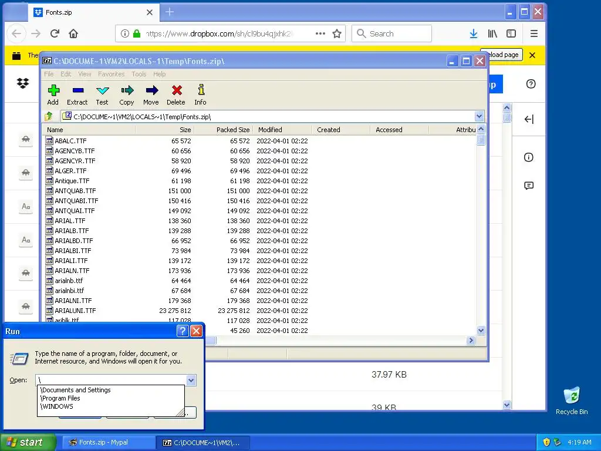Click browser Forward arrow

[36, 33]
